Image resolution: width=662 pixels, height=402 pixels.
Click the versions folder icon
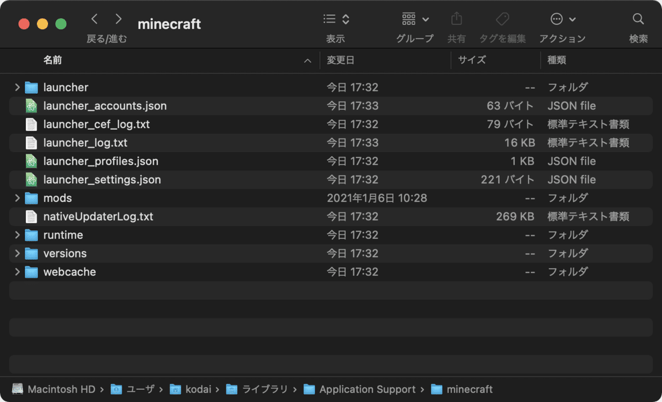pos(31,253)
